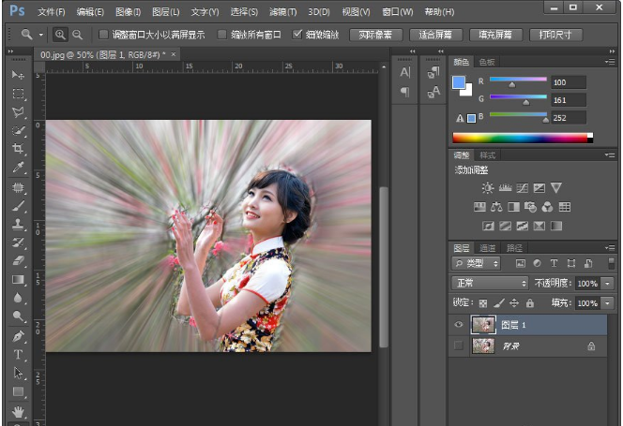Expand the 不透明度 opacity dropdown arrow
This screenshot has height=426, width=623.
tap(608, 283)
